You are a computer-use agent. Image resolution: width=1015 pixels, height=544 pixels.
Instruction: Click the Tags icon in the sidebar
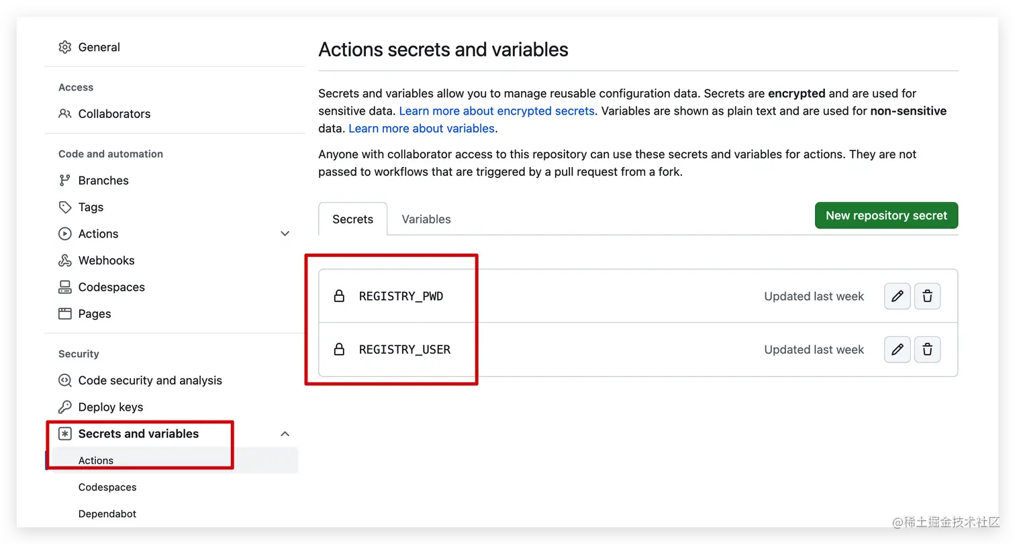65,207
